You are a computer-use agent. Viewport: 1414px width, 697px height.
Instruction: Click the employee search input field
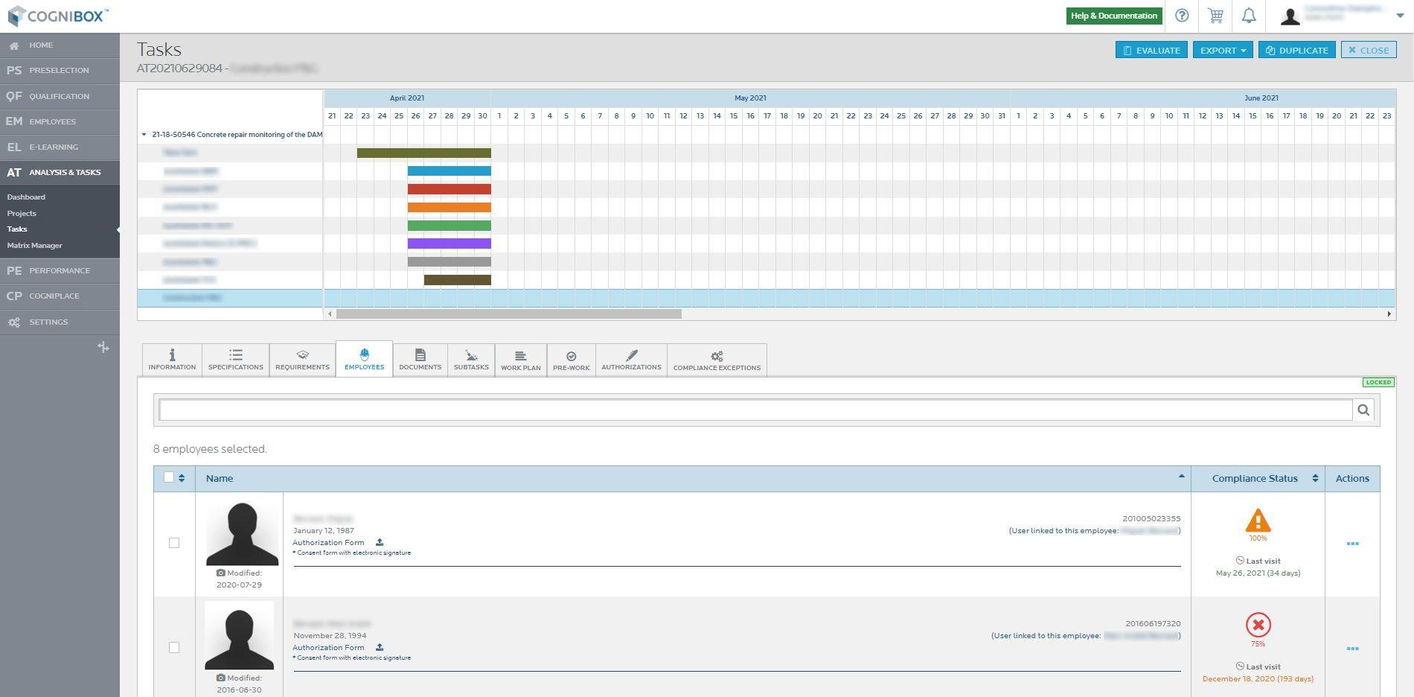click(755, 410)
